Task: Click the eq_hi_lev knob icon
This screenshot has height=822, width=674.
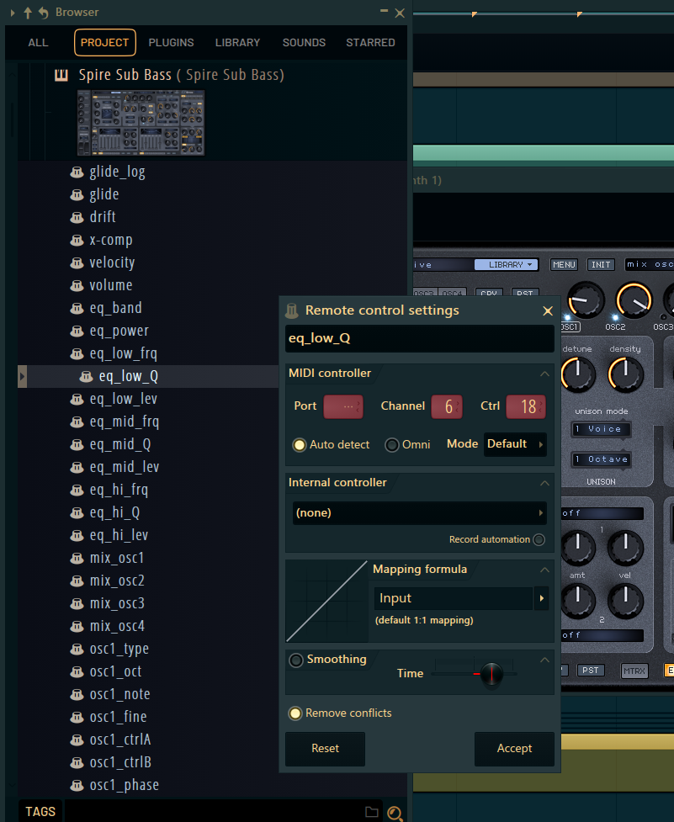Action: pos(77,535)
